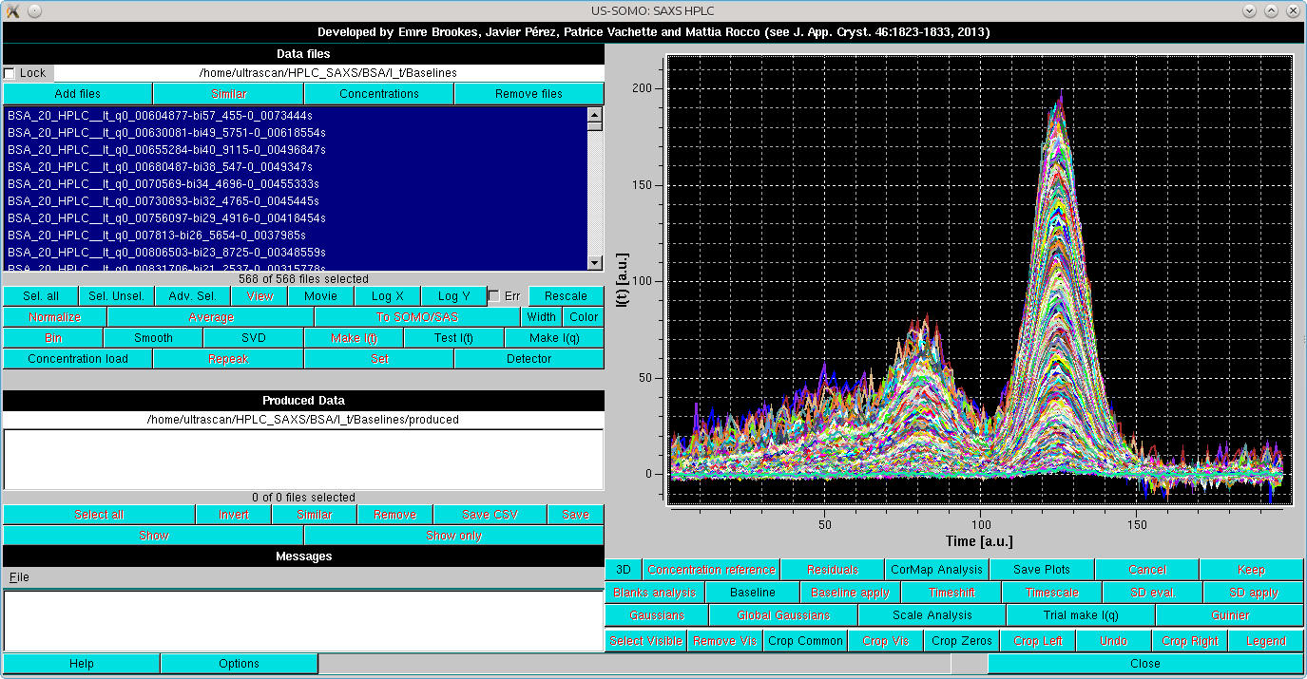Open the Options button

pyautogui.click(x=240, y=664)
